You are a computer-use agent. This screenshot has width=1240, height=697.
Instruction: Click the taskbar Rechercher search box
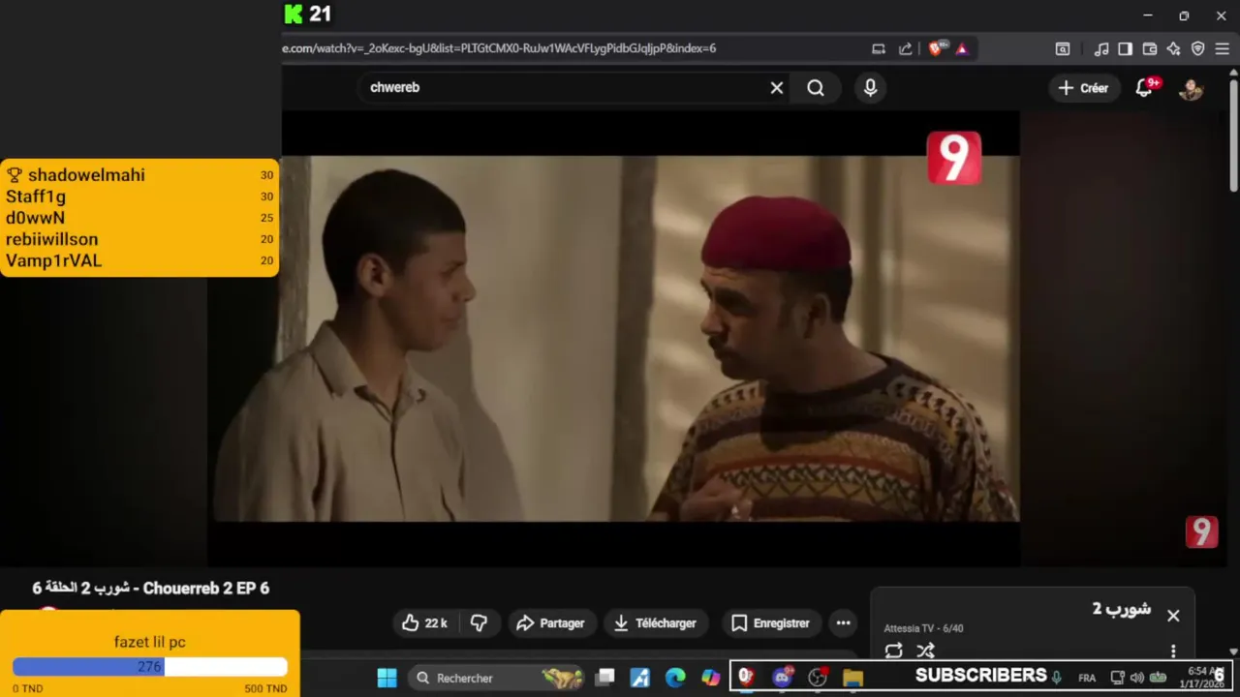coord(496,678)
